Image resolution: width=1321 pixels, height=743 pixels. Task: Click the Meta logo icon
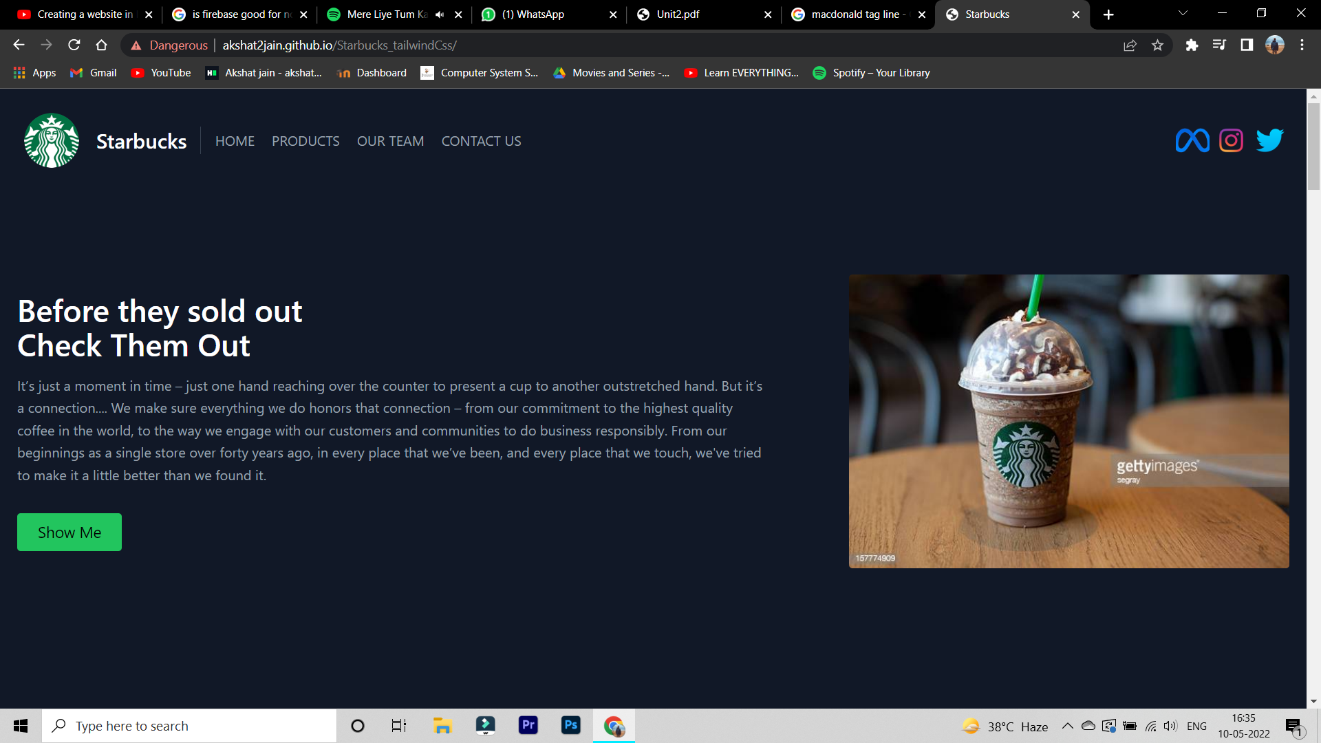click(x=1192, y=140)
